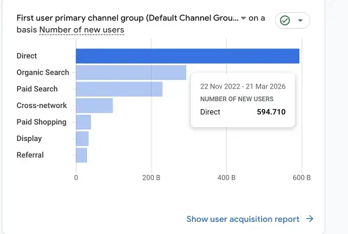This screenshot has height=234, width=348.
Task: Click the Organic Search channel label
Action: [x=43, y=73]
